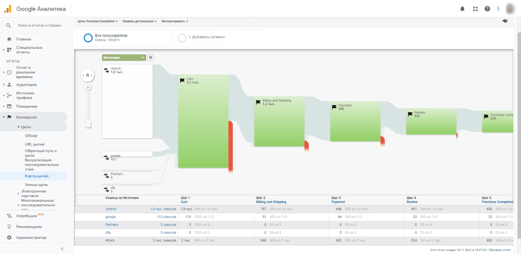Screen dimensions: 521x254
Task: Click the gear icon next to Источник dropdown
Action: 151,58
